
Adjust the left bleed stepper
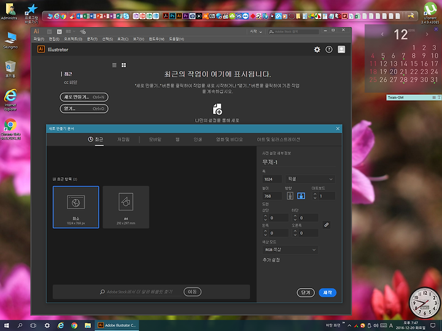265,233
